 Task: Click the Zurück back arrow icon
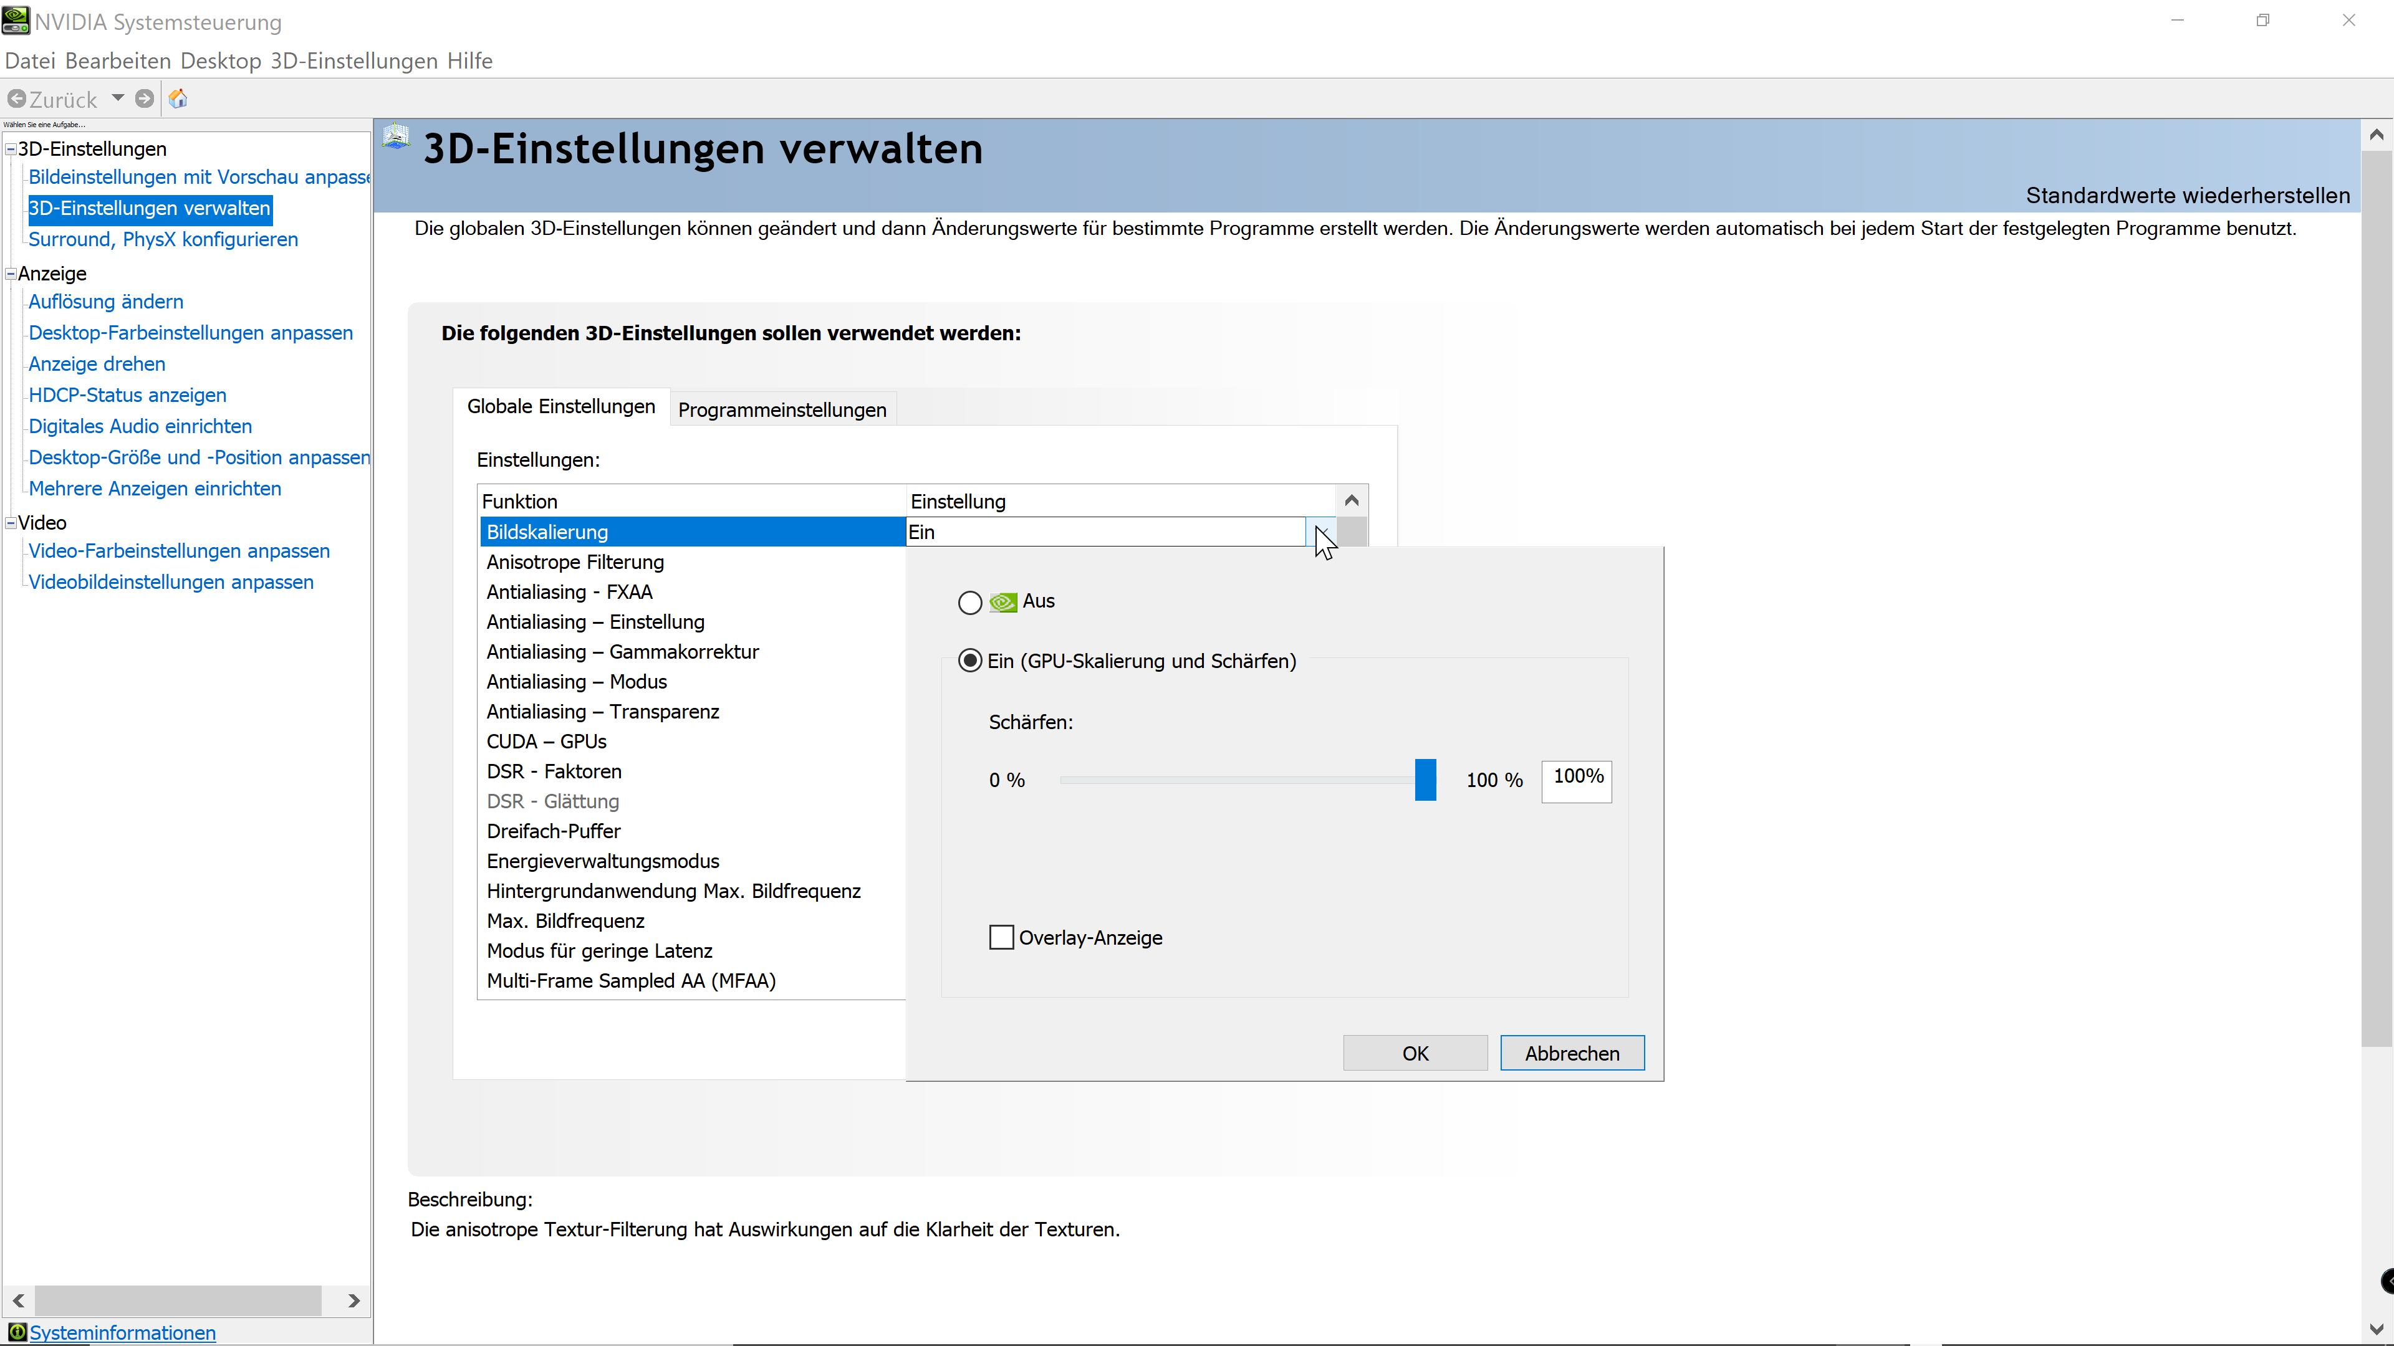[17, 98]
